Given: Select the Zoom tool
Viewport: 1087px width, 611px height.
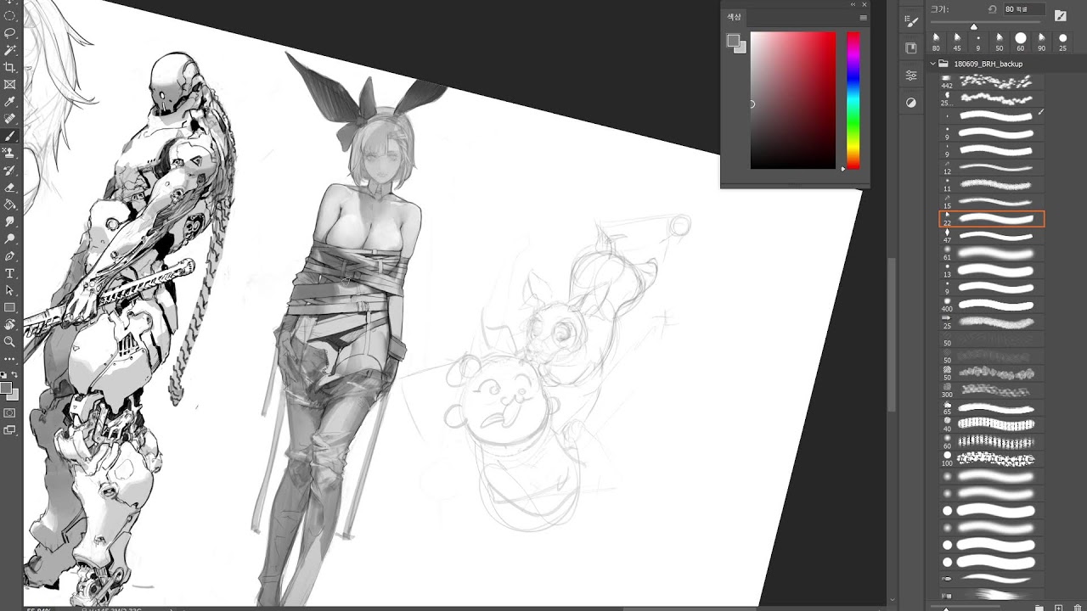Looking at the screenshot, I should (x=10, y=341).
